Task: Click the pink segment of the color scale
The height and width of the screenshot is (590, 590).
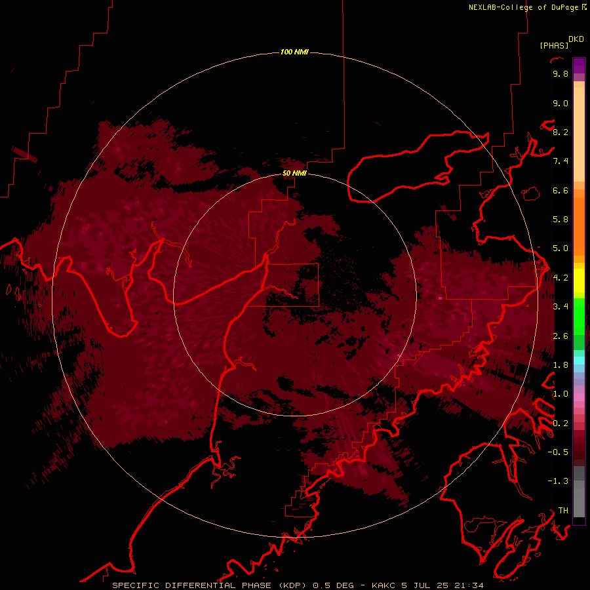Action: 579,397
